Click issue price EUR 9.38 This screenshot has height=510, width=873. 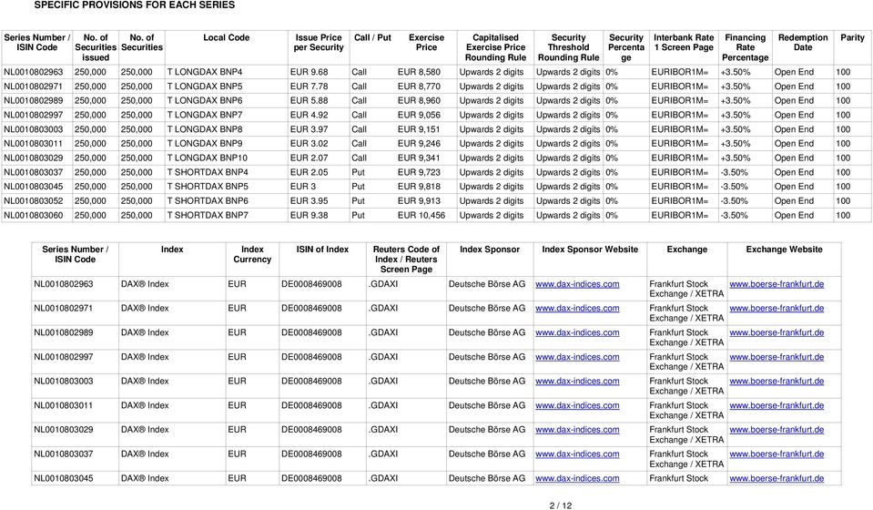click(x=309, y=216)
